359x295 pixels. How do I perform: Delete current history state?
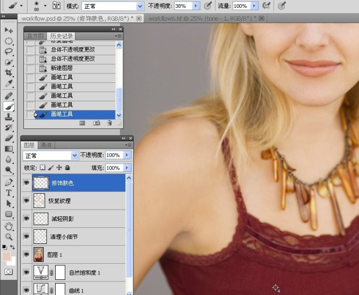pos(110,123)
